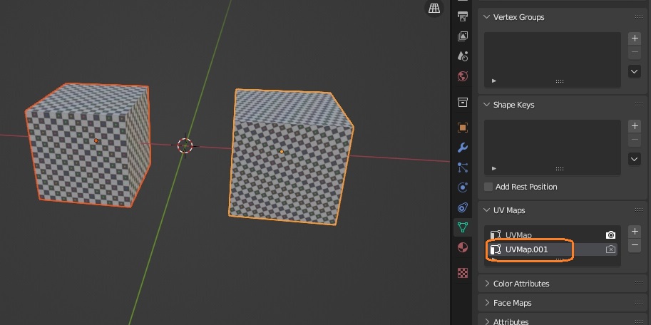Open the Texture properties checker tab
Viewport: 651px width, 325px height.
463,273
